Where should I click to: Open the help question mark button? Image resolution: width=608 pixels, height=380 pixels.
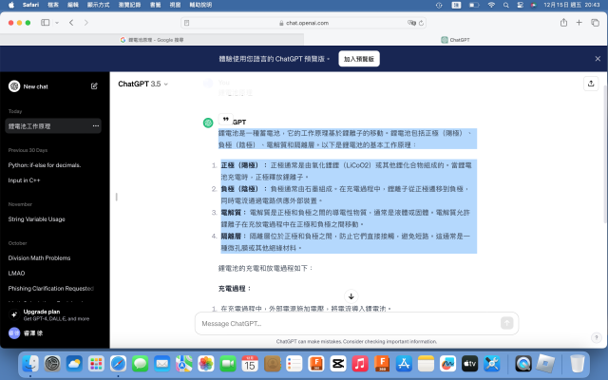[x=596, y=338]
